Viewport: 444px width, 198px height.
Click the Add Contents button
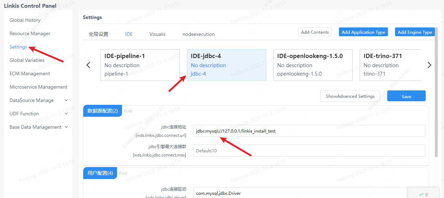(315, 32)
